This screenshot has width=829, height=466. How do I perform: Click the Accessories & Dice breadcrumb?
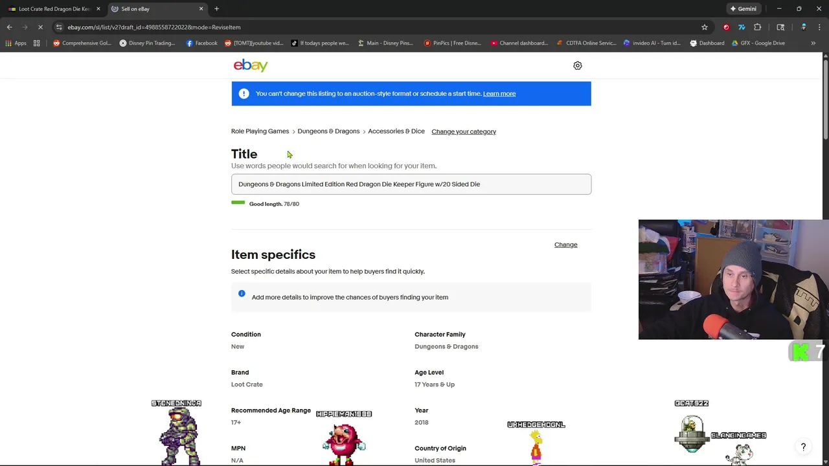396,131
